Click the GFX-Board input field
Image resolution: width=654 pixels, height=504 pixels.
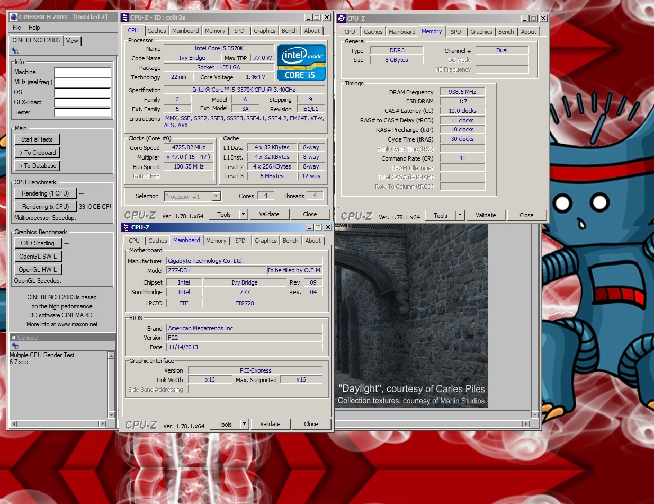coord(82,102)
